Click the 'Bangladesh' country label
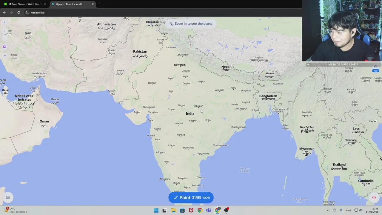The height and width of the screenshot is (215, 382). click(268, 96)
